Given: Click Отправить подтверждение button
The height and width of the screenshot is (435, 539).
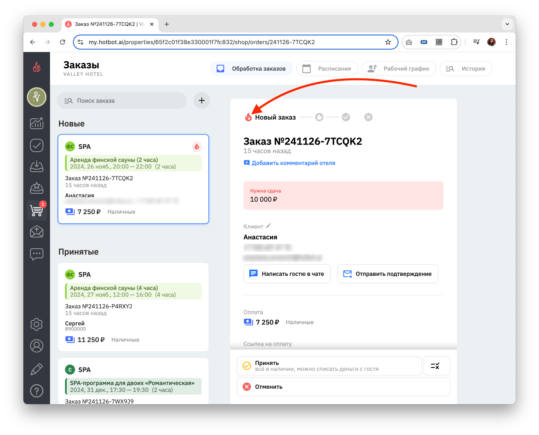Looking at the screenshot, I should pyautogui.click(x=388, y=274).
